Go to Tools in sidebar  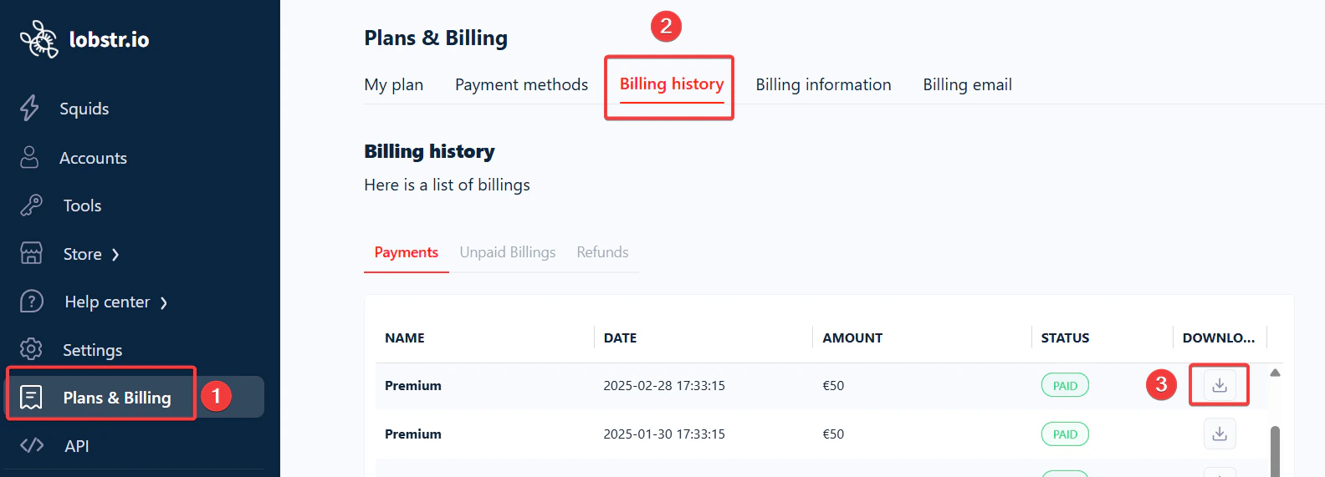(x=82, y=206)
